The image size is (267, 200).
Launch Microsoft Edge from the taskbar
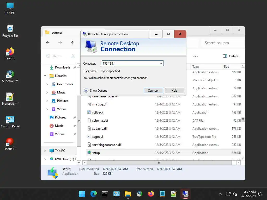point(94,194)
